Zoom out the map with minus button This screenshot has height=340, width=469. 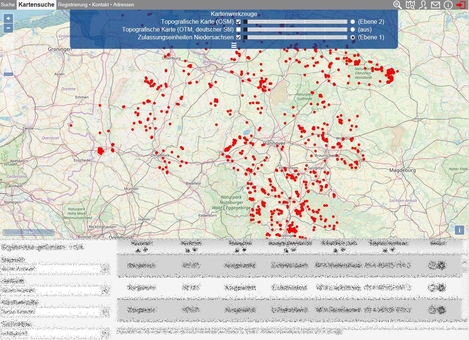(x=8, y=28)
